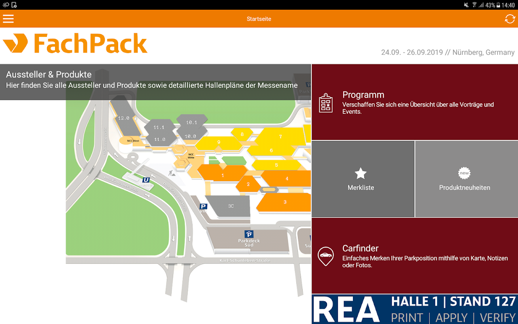Screen dimensions: 518x324
Task: Select hall 11.1 on the map
Action: pyautogui.click(x=159, y=127)
